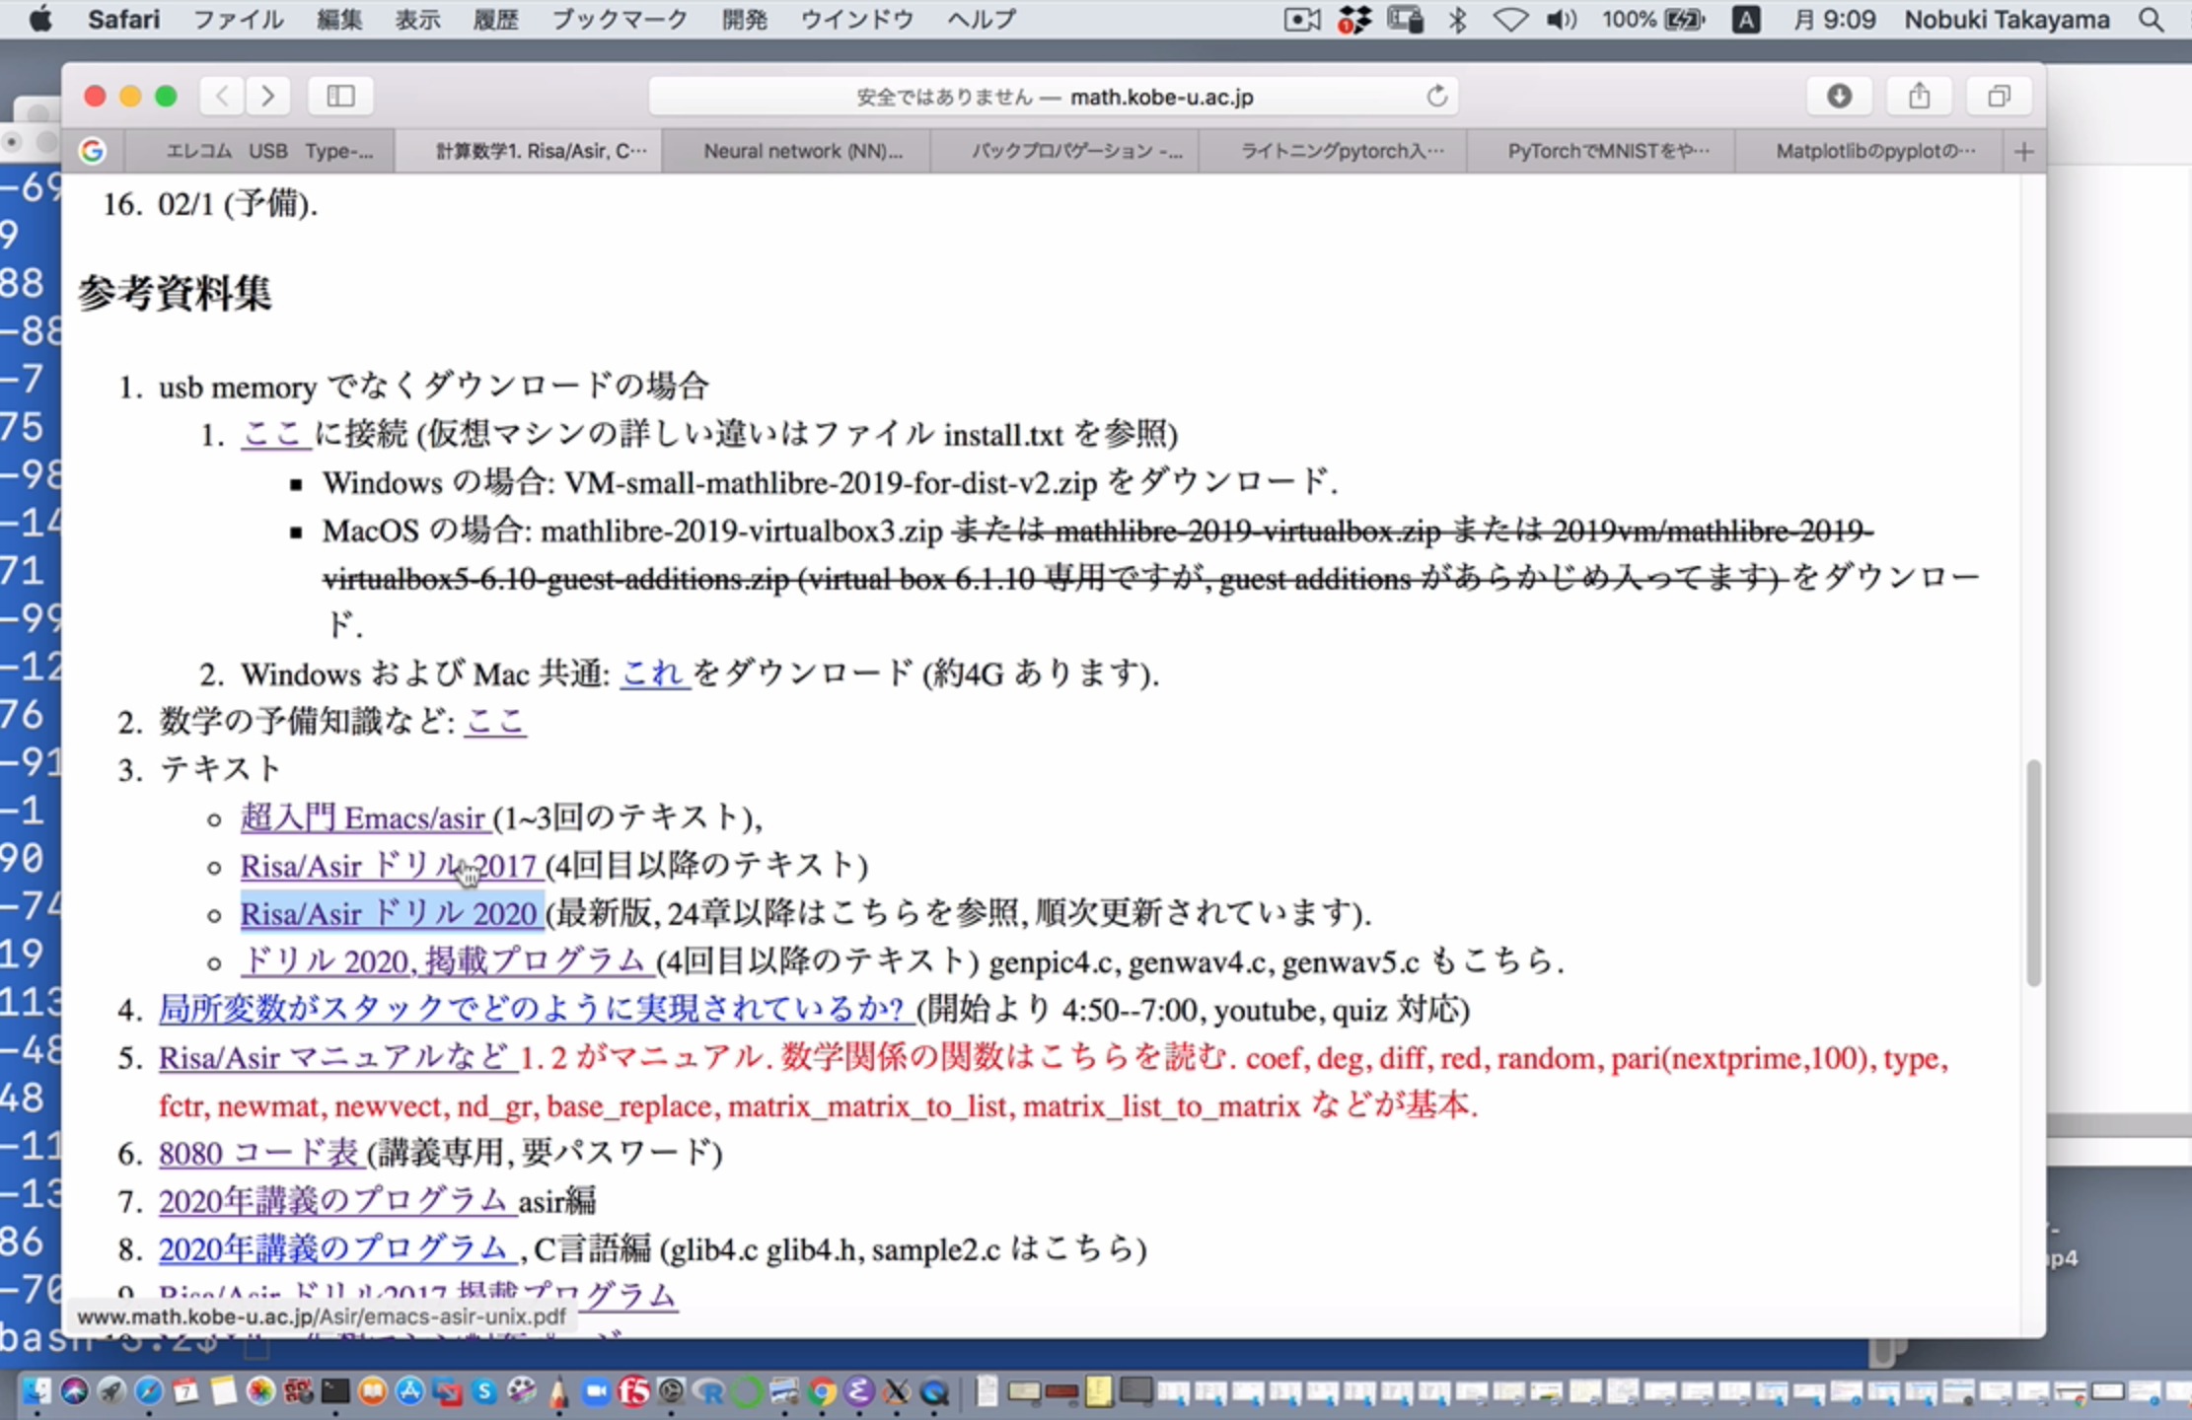Viewport: 2192px width, 1420px height.
Task: Open the 超入門 Emacs/asir link
Action: coord(364,817)
